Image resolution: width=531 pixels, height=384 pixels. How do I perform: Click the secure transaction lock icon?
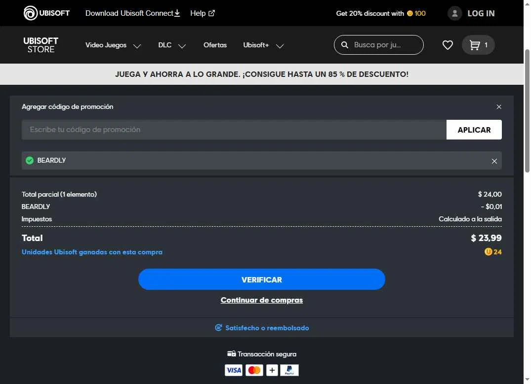tap(231, 353)
